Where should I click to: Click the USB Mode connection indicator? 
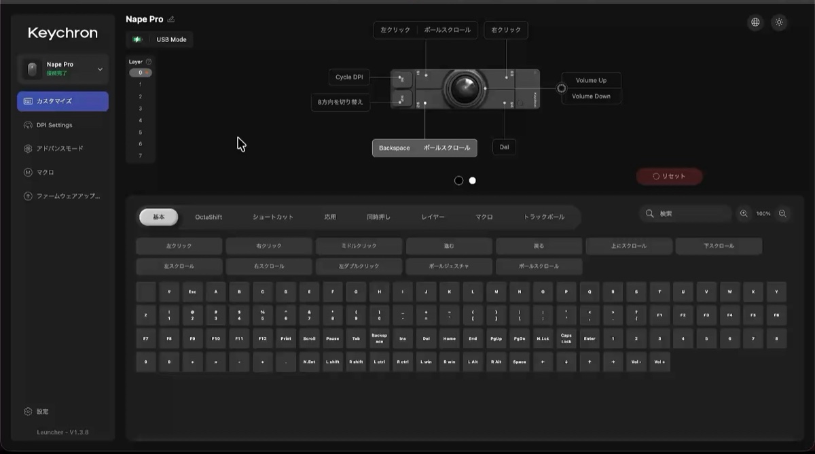[160, 39]
